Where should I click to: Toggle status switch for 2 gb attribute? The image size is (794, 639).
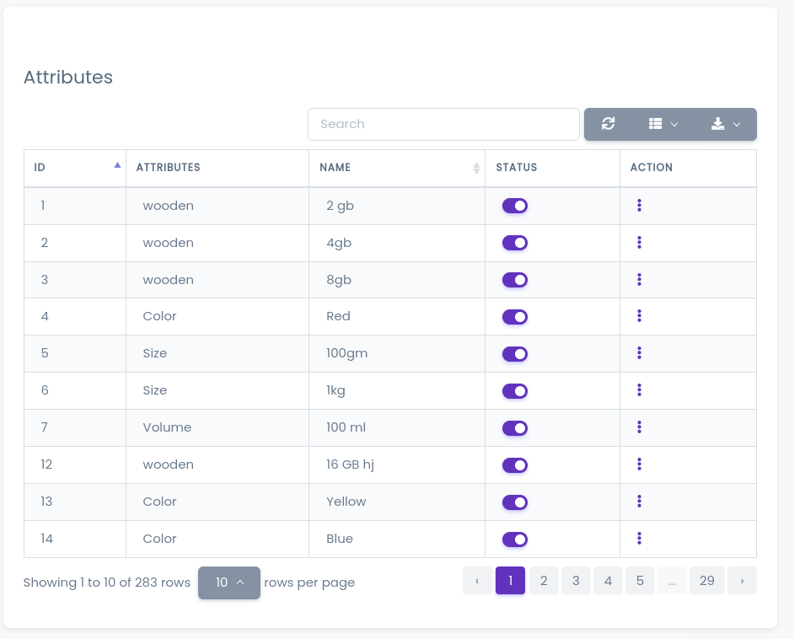(x=514, y=206)
